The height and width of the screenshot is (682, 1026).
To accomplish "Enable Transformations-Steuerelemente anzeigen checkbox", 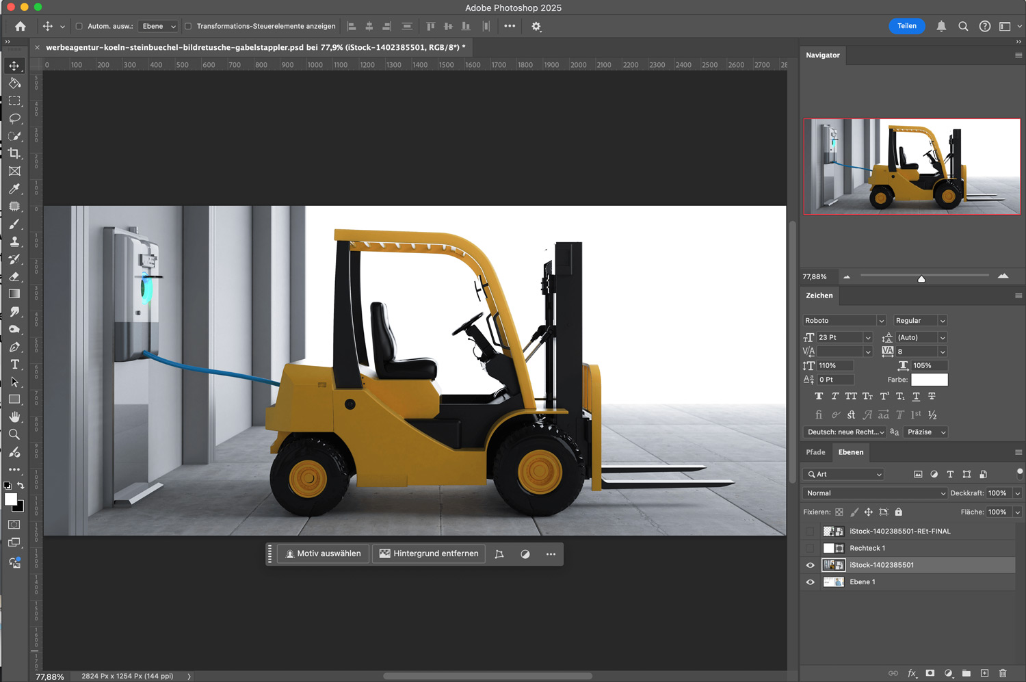I will (188, 26).
